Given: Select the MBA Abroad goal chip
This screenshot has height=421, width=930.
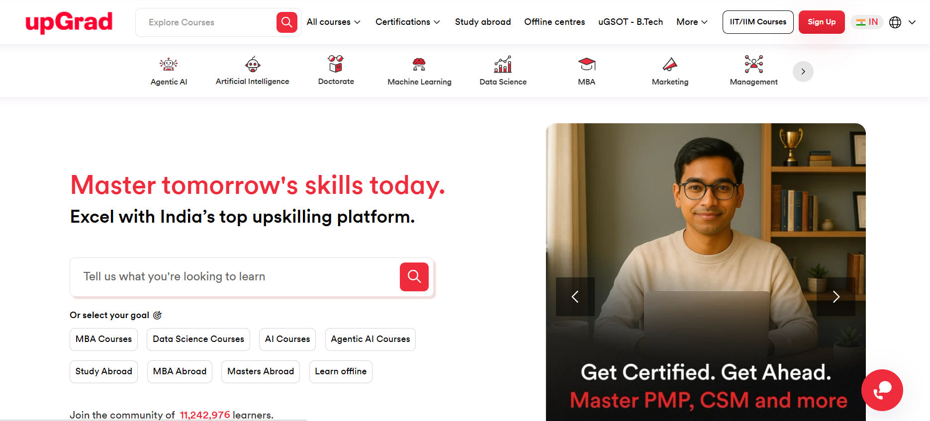Looking at the screenshot, I should (180, 372).
